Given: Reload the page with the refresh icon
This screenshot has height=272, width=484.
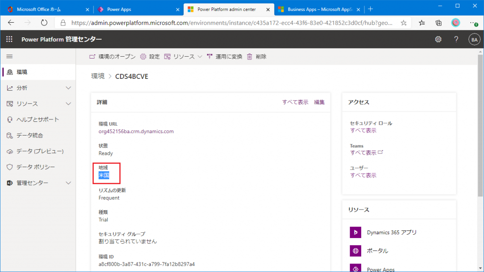Looking at the screenshot, I should pyautogui.click(x=44, y=23).
